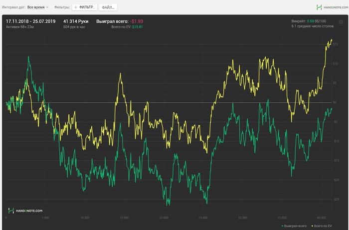Click the EV total value '$15.81'
The width and height of the screenshot is (349, 230).
tap(138, 27)
